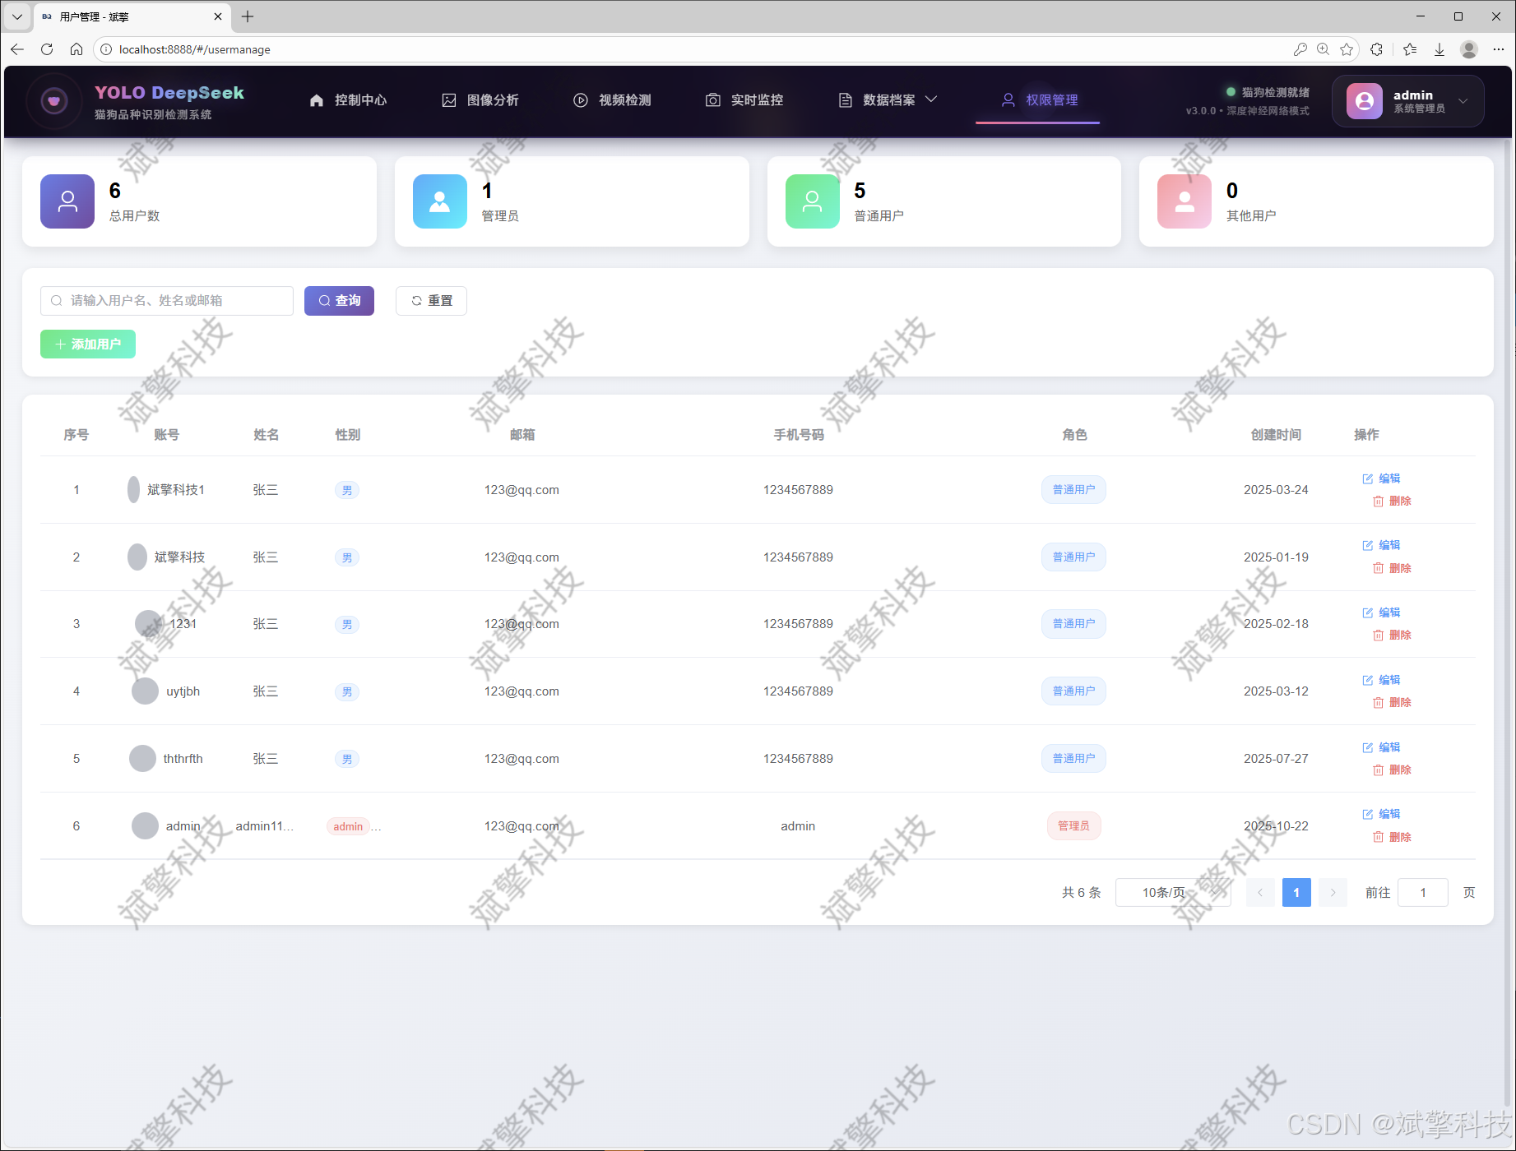Bookmark page with star icon
Image resolution: width=1516 pixels, height=1151 pixels.
(1347, 49)
